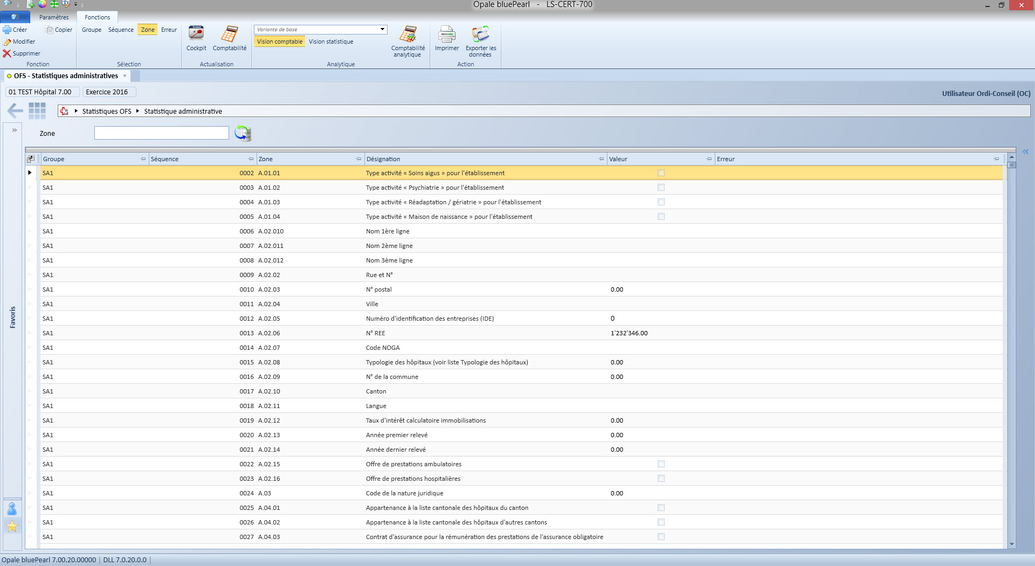Check Offre de prestations ambulatoires box

point(661,464)
